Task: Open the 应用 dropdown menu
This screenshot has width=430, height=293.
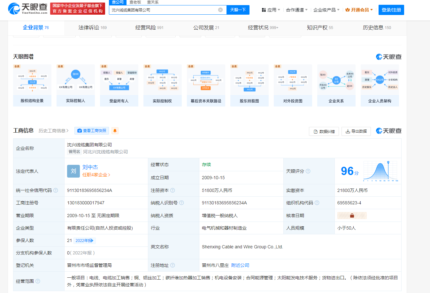Action: click(271, 10)
